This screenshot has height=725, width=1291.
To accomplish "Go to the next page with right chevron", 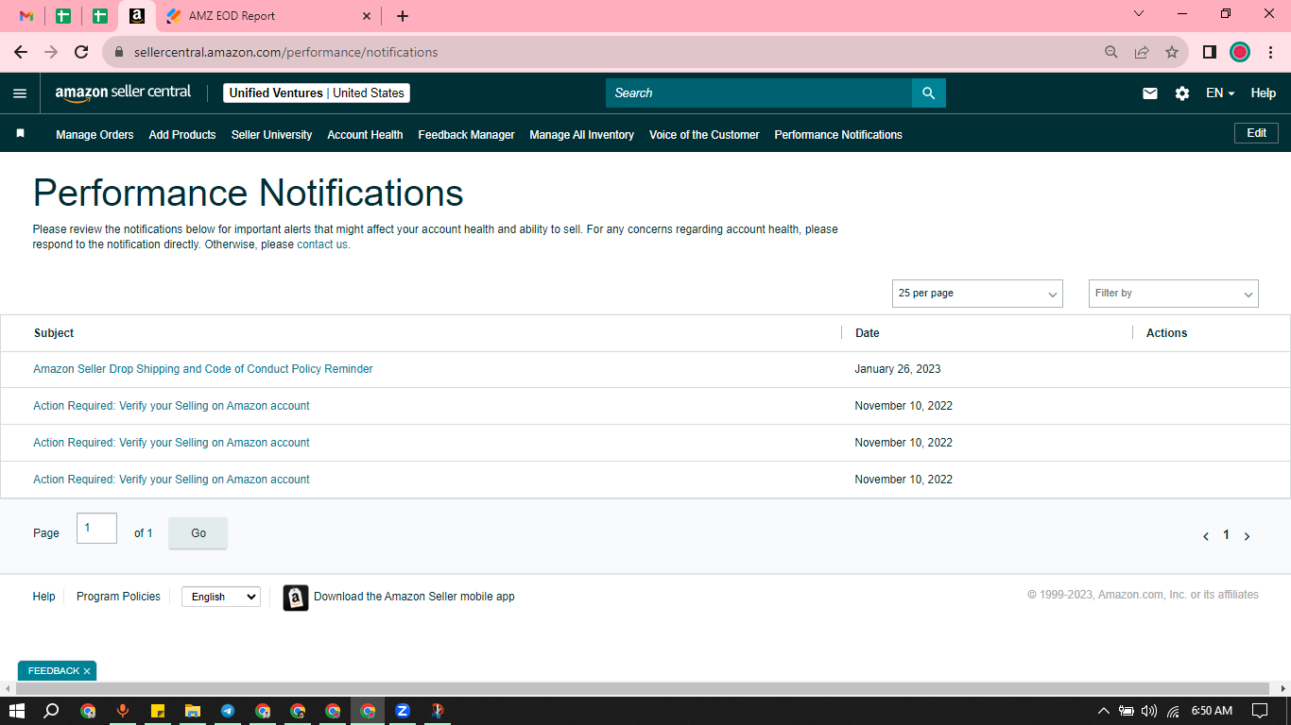I will click(x=1247, y=536).
